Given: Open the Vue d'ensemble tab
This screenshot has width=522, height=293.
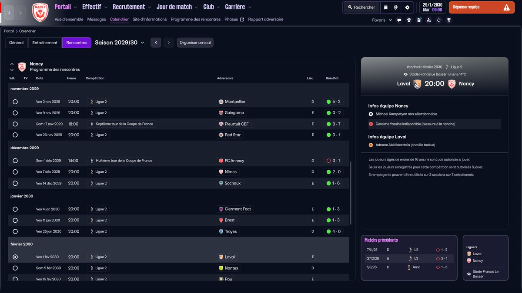Looking at the screenshot, I should [x=69, y=20].
